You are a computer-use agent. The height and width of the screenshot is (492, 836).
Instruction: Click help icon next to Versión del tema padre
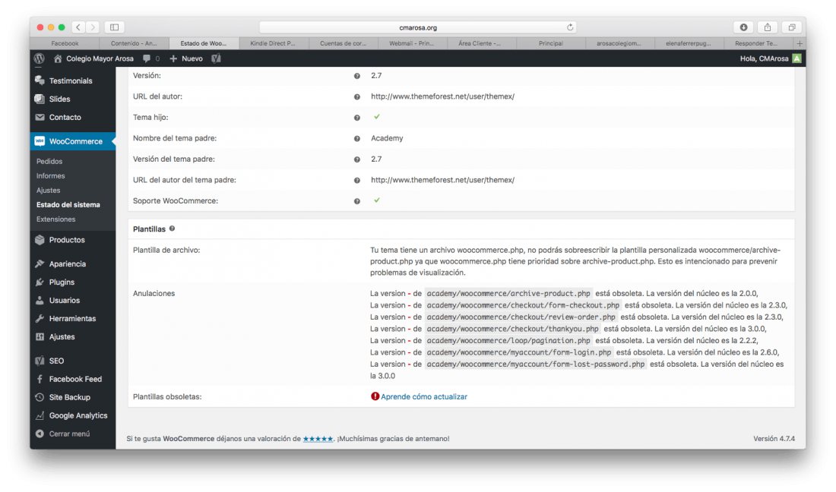point(356,159)
